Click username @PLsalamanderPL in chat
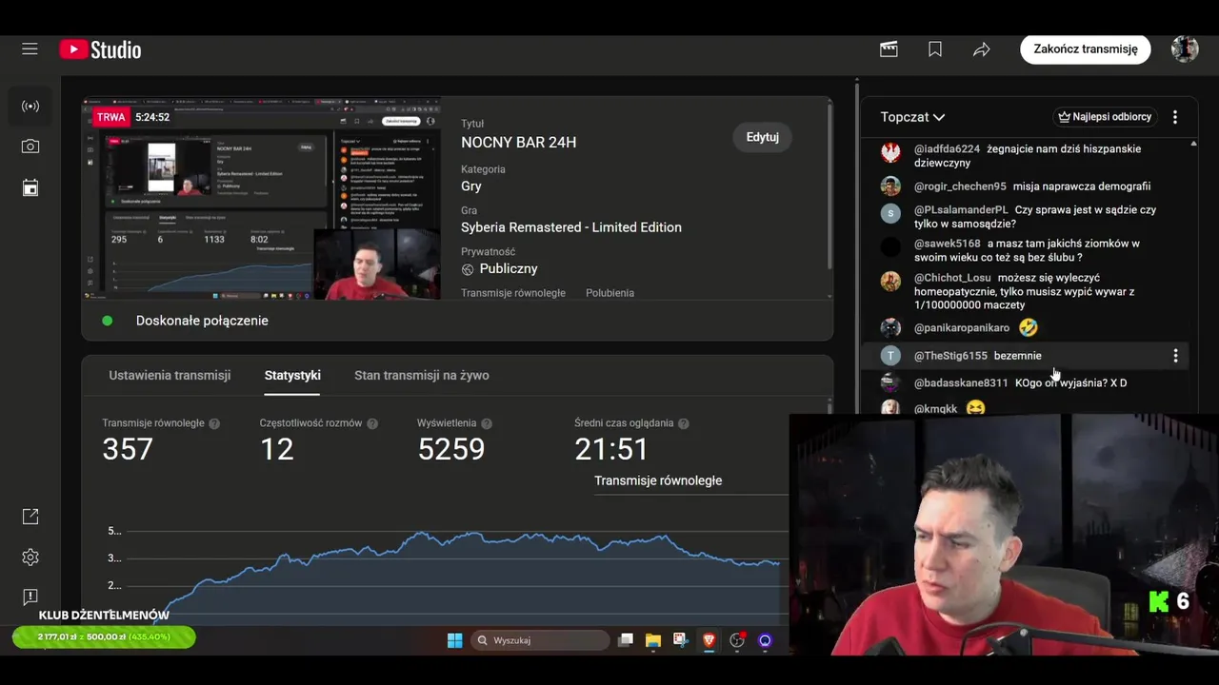Viewport: 1219px width, 685px height. click(961, 210)
